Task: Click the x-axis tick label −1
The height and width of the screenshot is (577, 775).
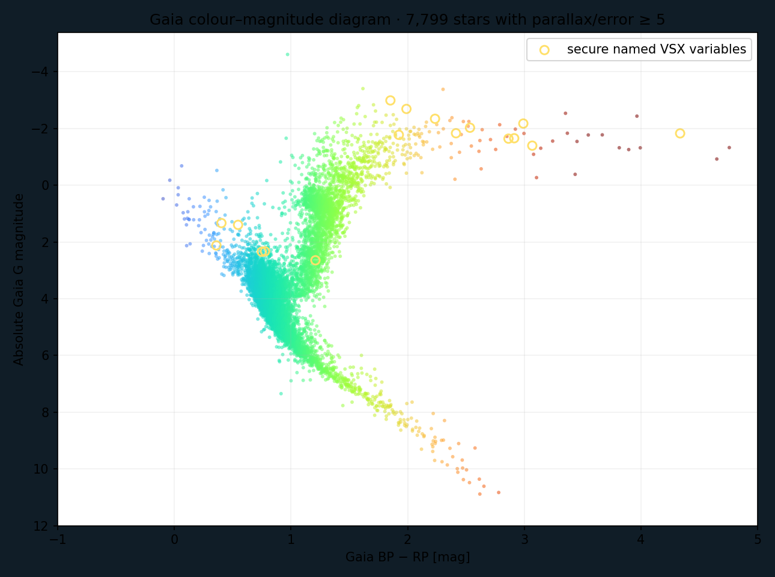Action: tap(58, 540)
